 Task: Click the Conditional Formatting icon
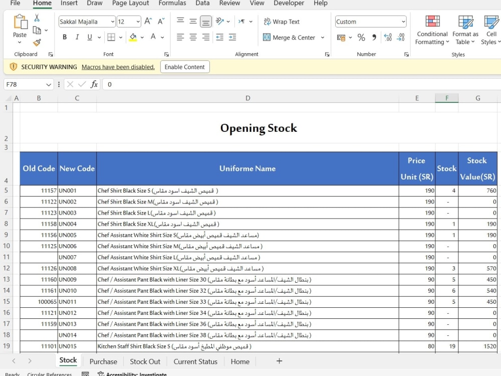[x=433, y=22]
